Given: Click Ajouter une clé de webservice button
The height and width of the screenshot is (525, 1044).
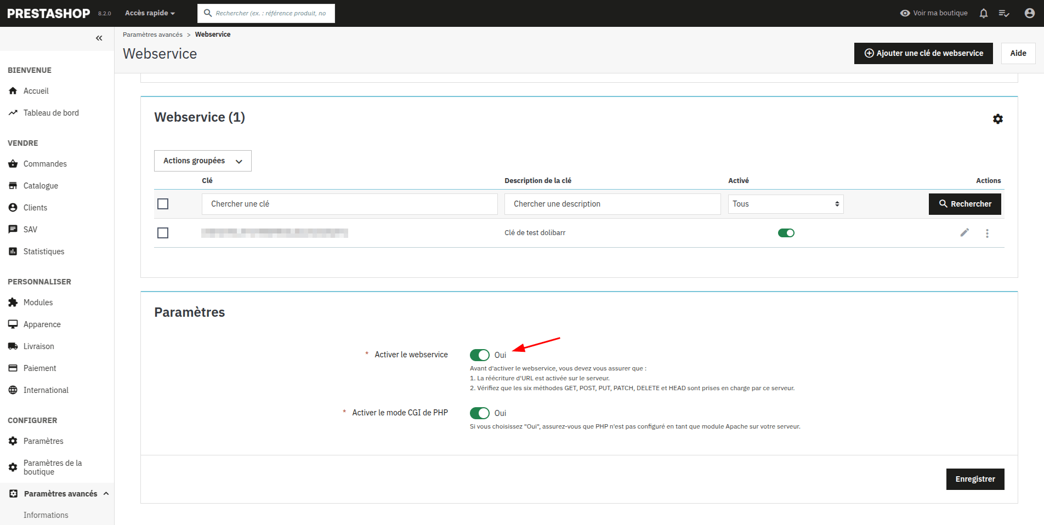Looking at the screenshot, I should point(923,53).
